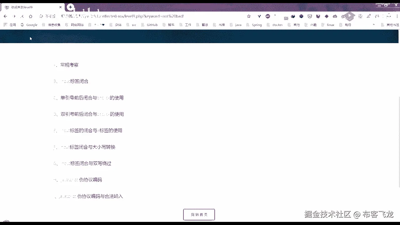
Task: Select the 欢迎来到level9 tab
Action: pos(33,7)
